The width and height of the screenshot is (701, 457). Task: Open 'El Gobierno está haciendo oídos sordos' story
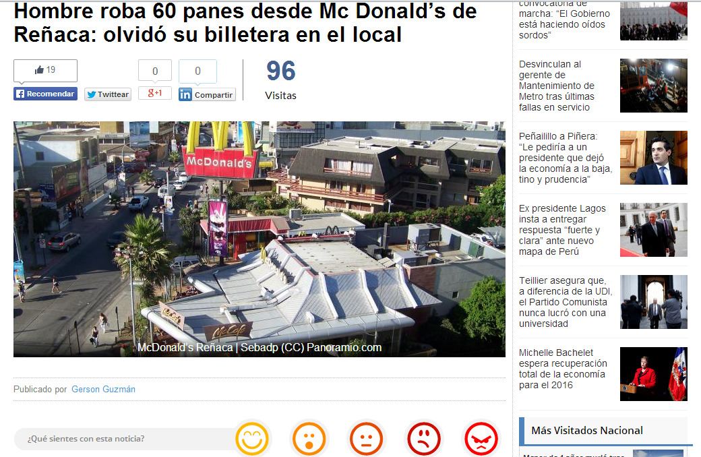tap(564, 21)
